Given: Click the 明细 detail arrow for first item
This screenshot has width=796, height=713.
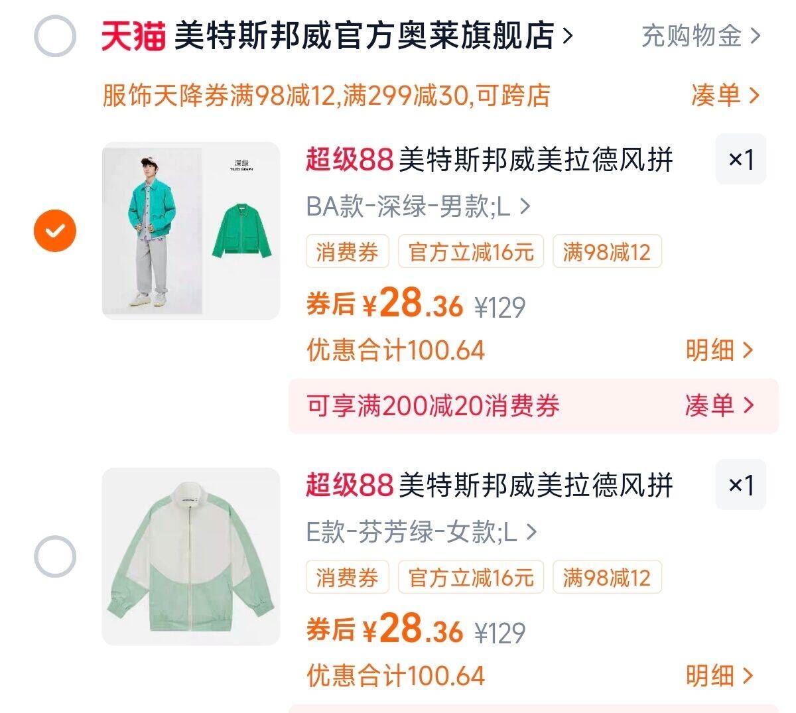Looking at the screenshot, I should (x=721, y=350).
